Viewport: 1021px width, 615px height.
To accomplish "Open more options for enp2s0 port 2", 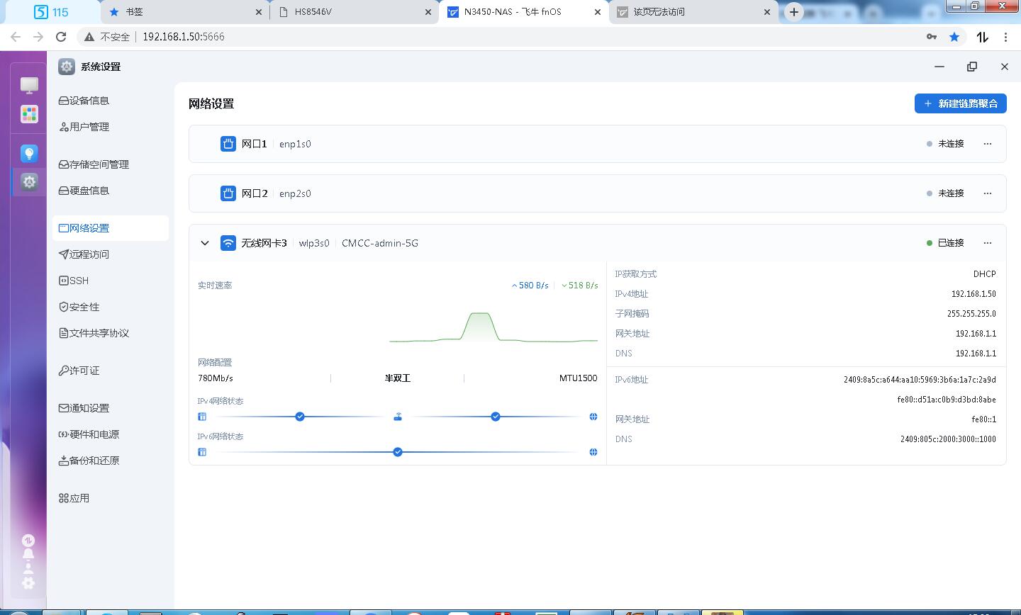I will [988, 193].
